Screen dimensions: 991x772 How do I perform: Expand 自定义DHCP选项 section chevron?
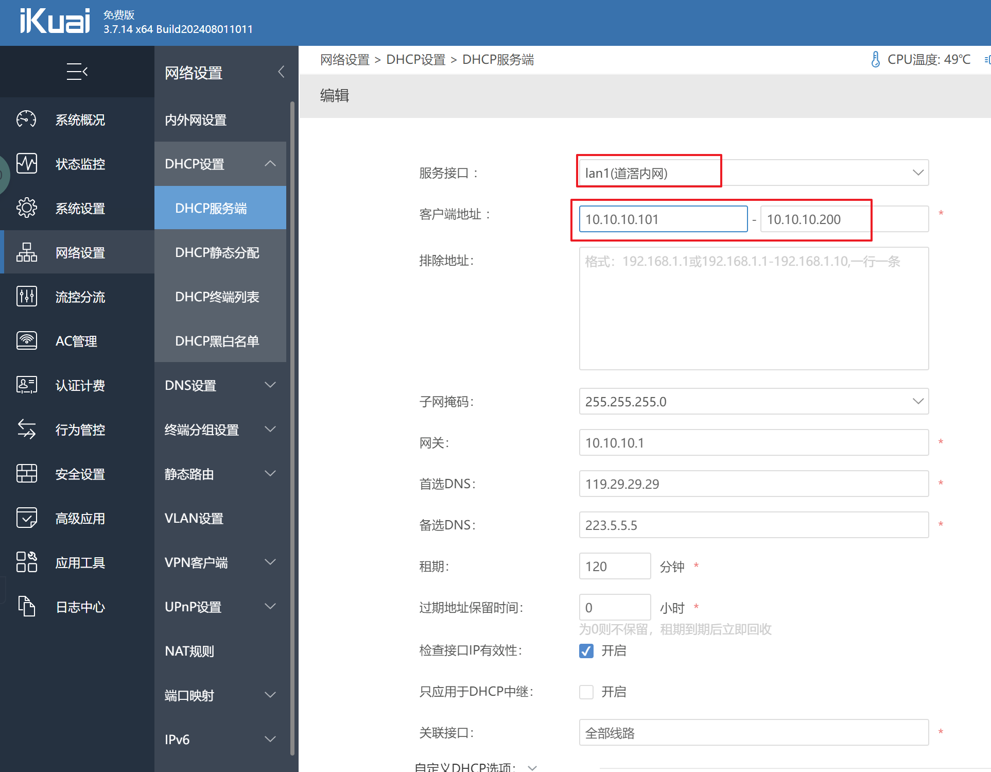(532, 767)
